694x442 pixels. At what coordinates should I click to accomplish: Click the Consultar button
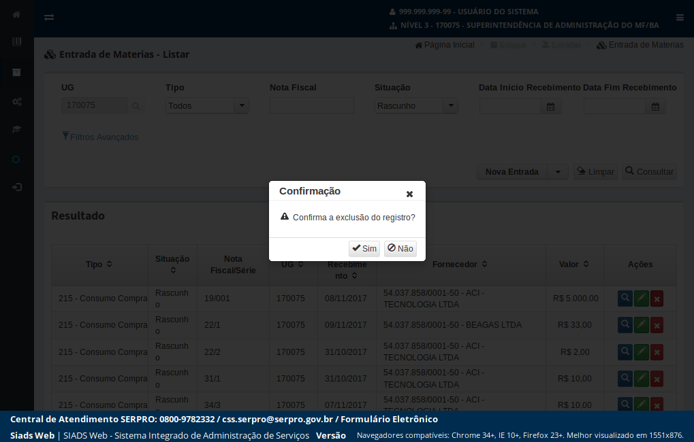(x=649, y=172)
